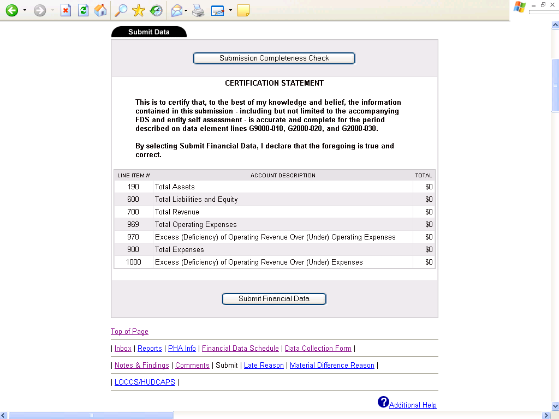Viewport: 559px width, 419px height.
Task: Expand the Mail dropdown arrow
Action: (186, 10)
